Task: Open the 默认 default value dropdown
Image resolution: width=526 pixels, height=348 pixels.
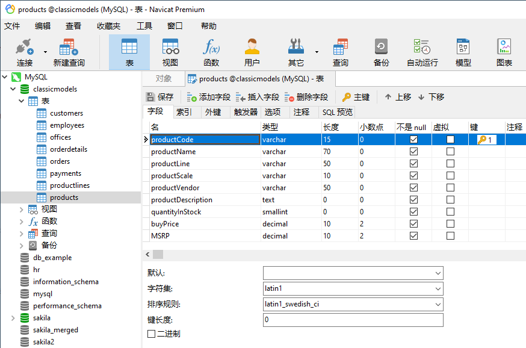Action: point(438,273)
